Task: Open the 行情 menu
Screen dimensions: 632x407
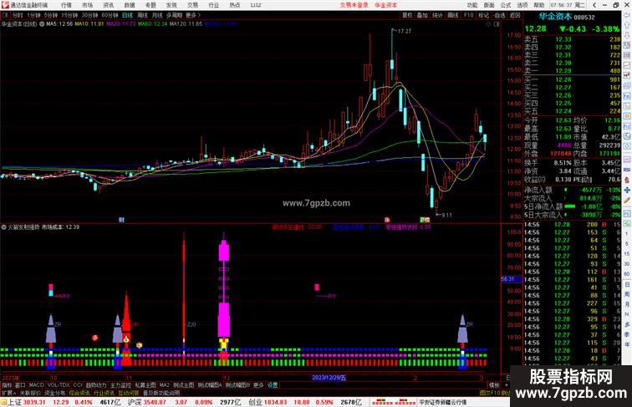Action: point(66,5)
